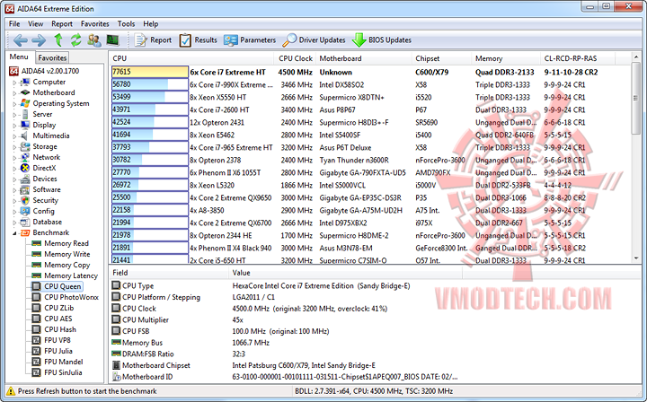The width and height of the screenshot is (647, 402).
Task: Select CPU AES benchmark icon
Action: [x=37, y=319]
